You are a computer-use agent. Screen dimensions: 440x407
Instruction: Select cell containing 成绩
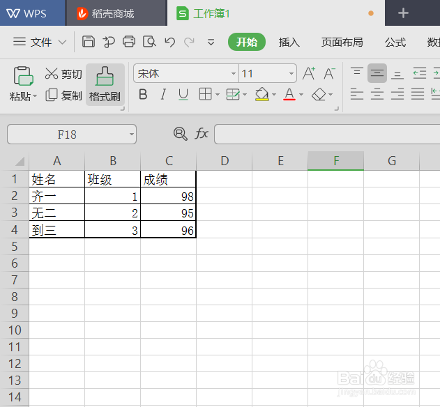(x=168, y=179)
